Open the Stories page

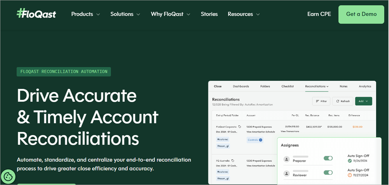coord(209,14)
